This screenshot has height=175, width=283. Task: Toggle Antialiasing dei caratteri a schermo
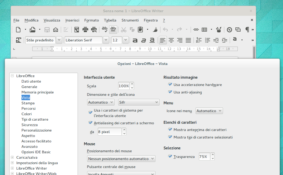pyautogui.click(x=91, y=123)
